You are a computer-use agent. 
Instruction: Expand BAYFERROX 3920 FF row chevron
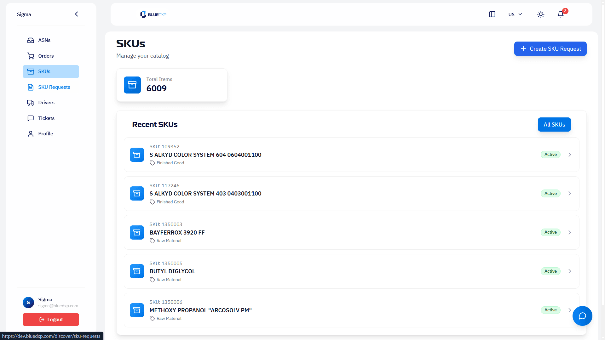(x=570, y=232)
